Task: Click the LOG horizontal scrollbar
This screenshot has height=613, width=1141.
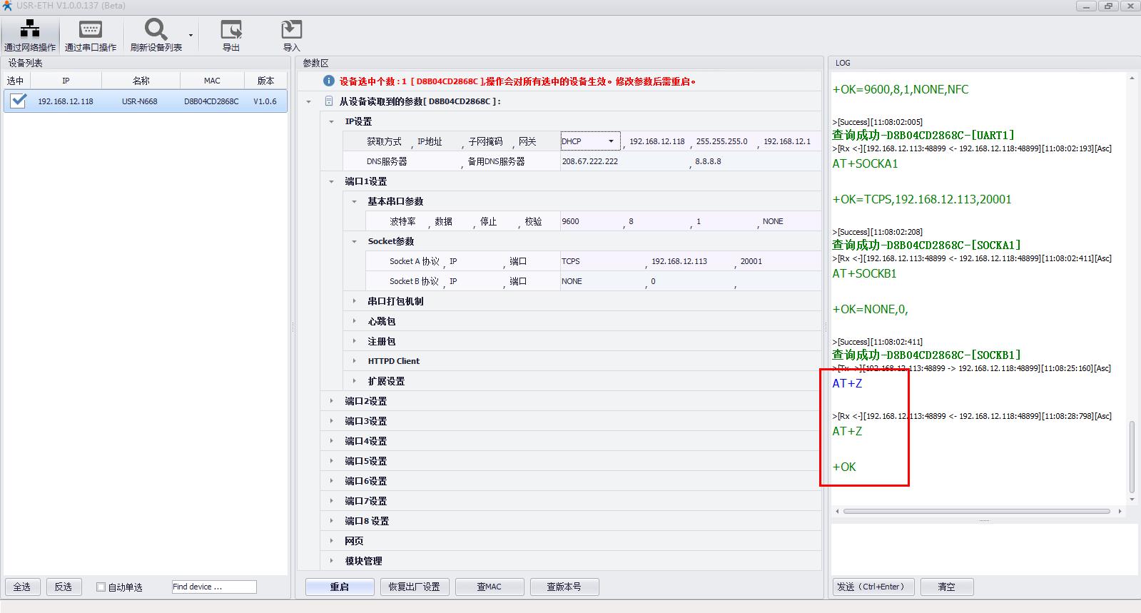Action: click(x=976, y=511)
